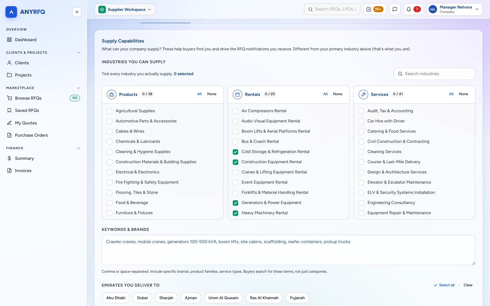
Task: Click None in Rentals column
Action: (338, 94)
